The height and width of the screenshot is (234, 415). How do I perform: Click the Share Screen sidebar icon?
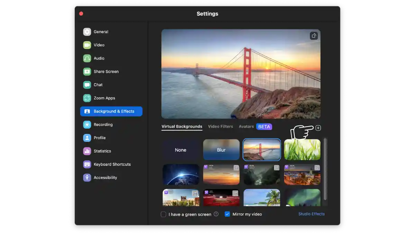tap(87, 71)
